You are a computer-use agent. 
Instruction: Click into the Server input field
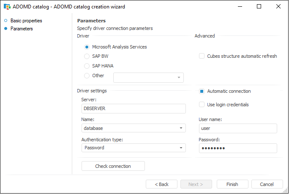pyautogui.click(x=133, y=108)
